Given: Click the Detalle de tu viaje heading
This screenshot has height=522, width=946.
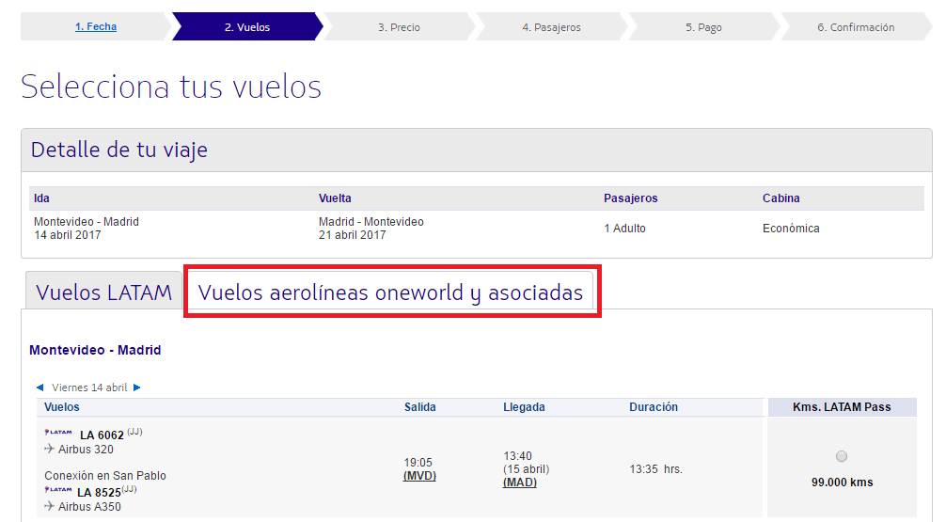Looking at the screenshot, I should (x=118, y=150).
